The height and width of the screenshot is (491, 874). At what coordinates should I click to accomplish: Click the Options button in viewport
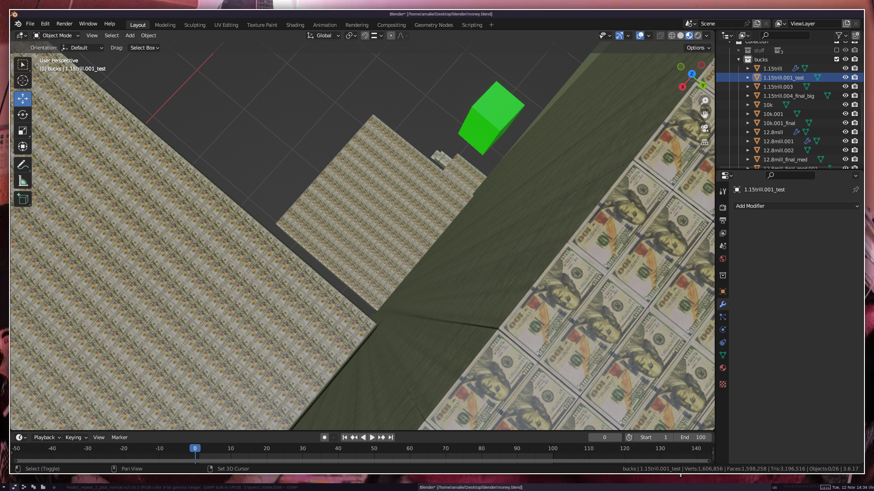(698, 48)
